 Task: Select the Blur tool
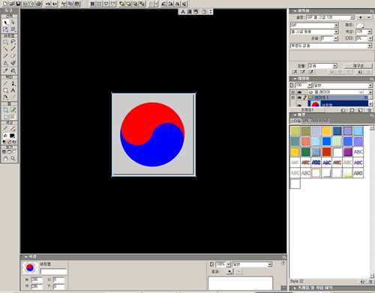(5, 63)
